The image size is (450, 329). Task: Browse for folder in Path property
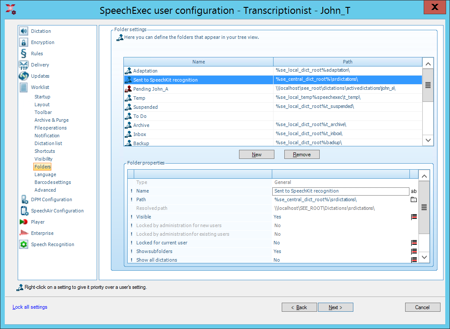tap(414, 199)
